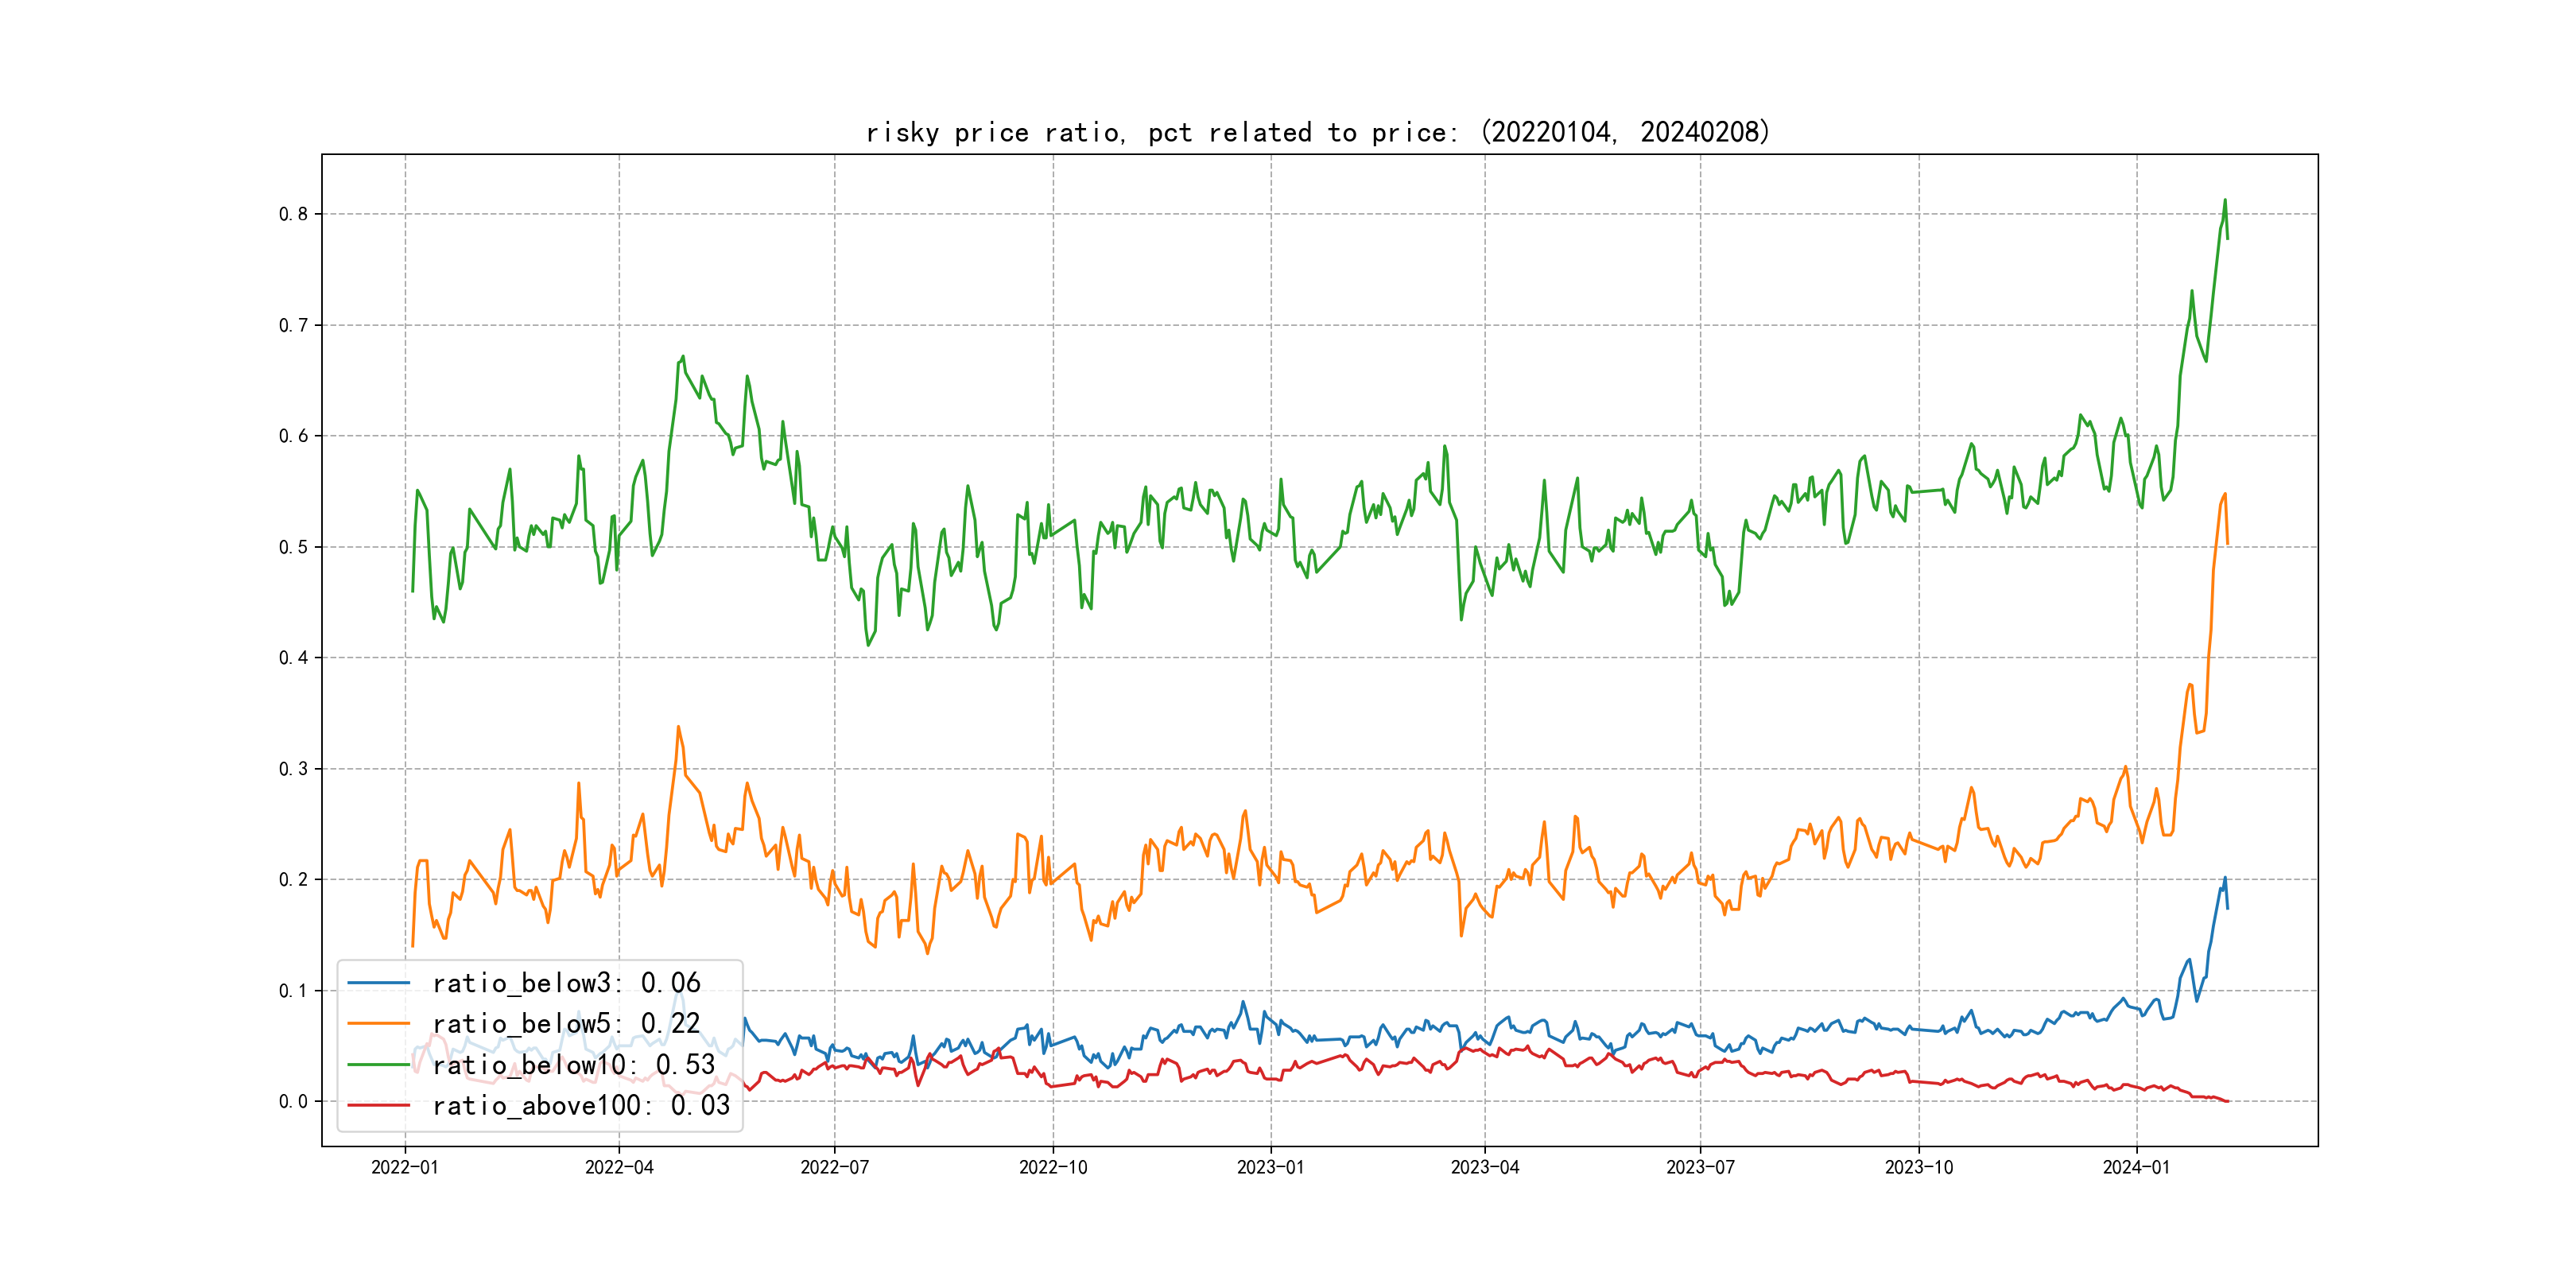Viewport: 2576px width, 1288px height.
Task: Click the 2022-07 x-axis tick label
Action: 834,1167
